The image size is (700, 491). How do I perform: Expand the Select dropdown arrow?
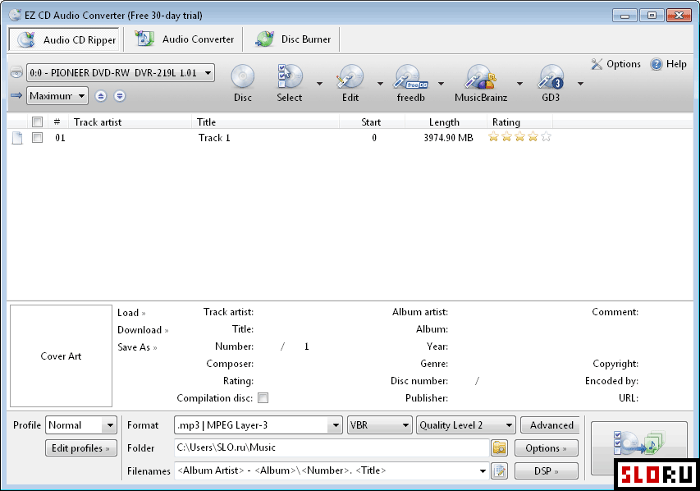pos(320,84)
